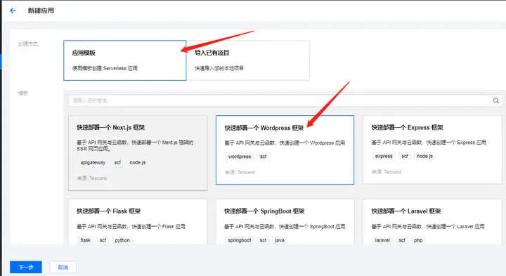Click the 下一步 button
The width and height of the screenshot is (506, 276).
(x=26, y=267)
